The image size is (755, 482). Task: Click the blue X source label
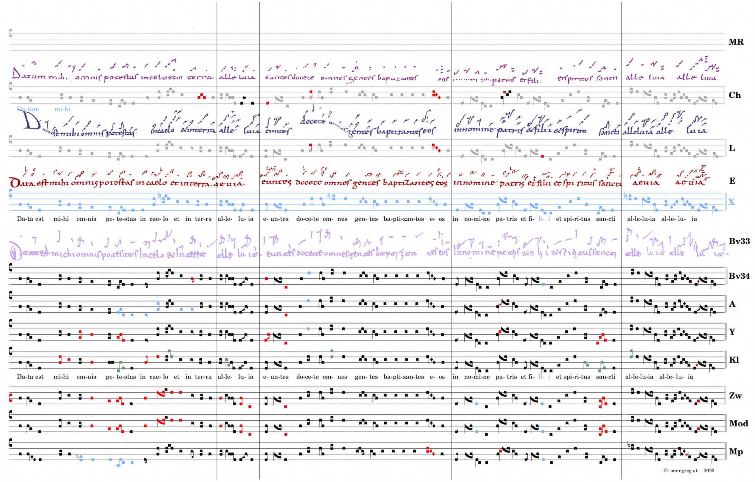point(731,202)
